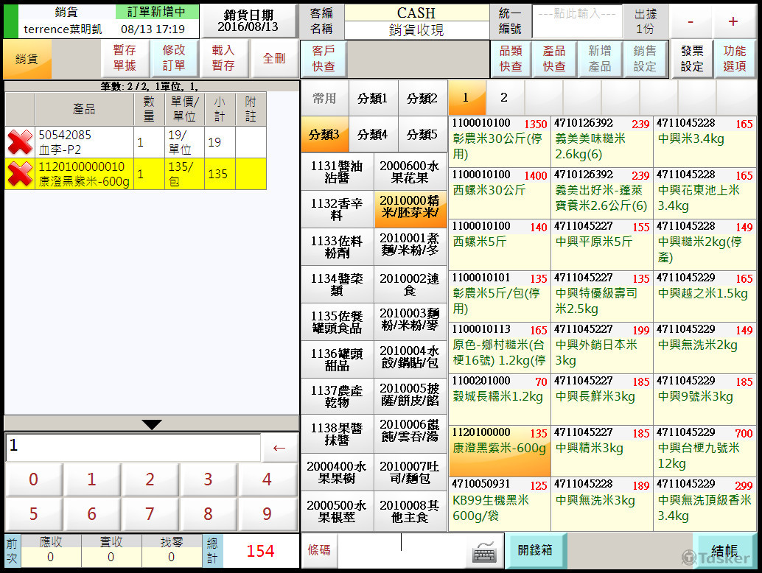
Task: Delete the 血季-P2 order line
Action: [20, 142]
